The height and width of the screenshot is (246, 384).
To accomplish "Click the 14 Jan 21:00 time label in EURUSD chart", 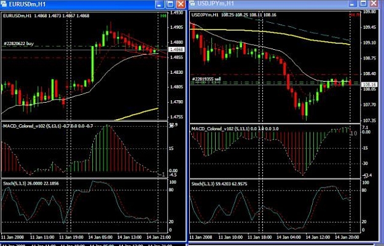I will (159, 237).
